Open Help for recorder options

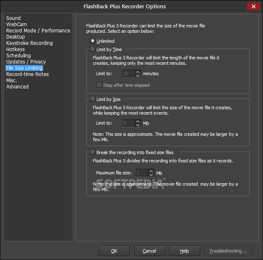coord(184,251)
